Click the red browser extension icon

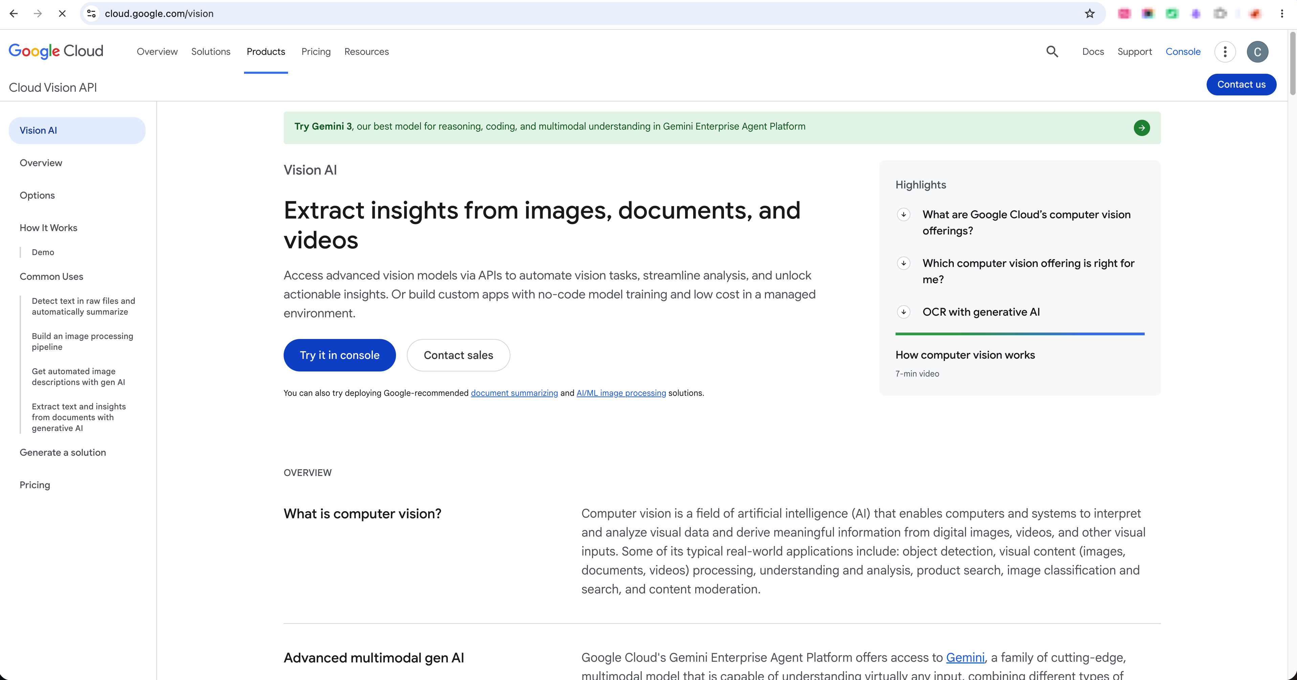(1255, 14)
